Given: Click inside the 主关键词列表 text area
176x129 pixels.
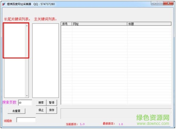Looking at the screenshot, I should click(45, 61).
